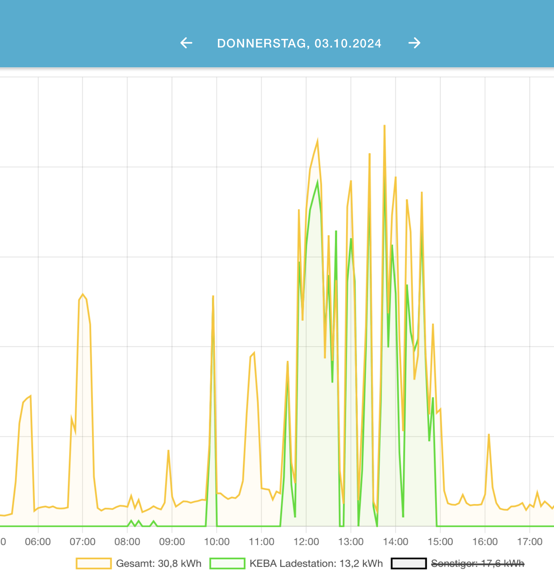Click the spike just before 10:00

pos(213,296)
